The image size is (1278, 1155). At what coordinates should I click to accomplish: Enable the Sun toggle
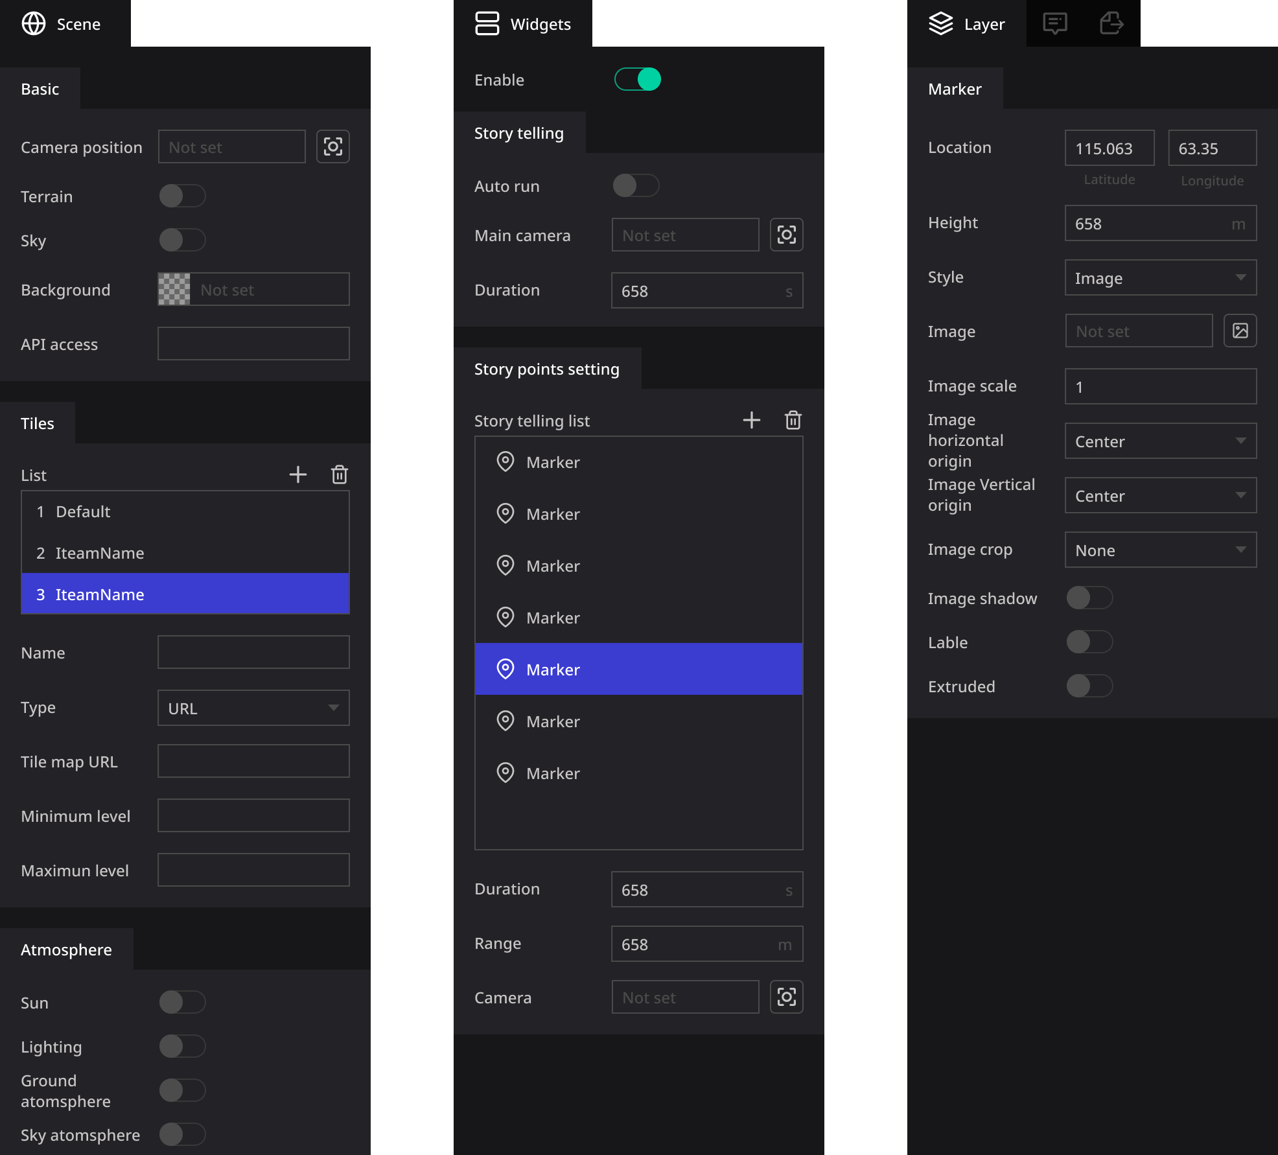[183, 1002]
